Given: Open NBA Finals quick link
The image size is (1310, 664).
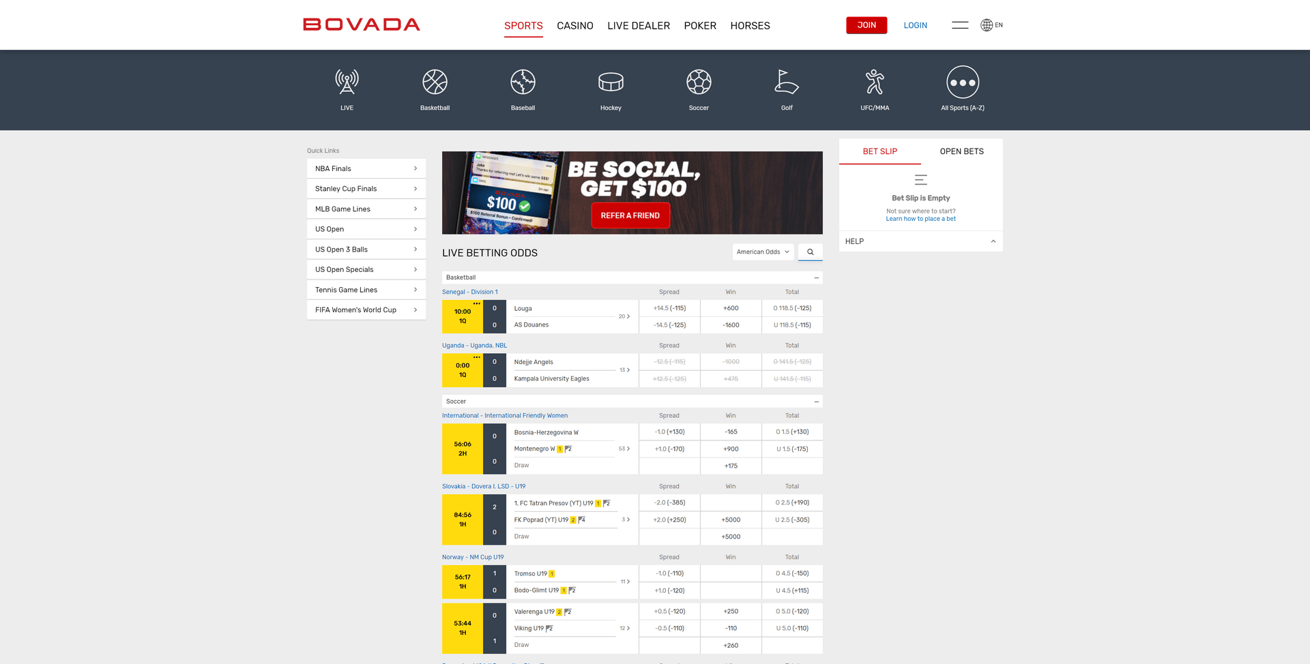Looking at the screenshot, I should (x=366, y=168).
